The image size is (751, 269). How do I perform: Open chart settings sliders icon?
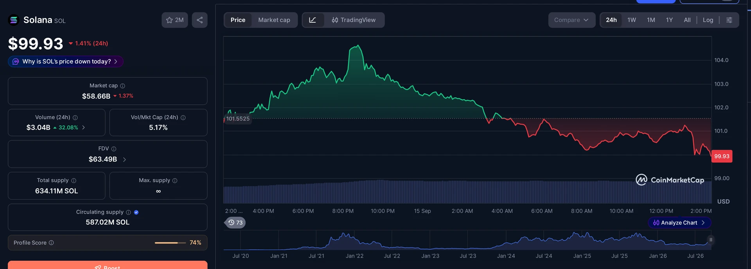[729, 20]
